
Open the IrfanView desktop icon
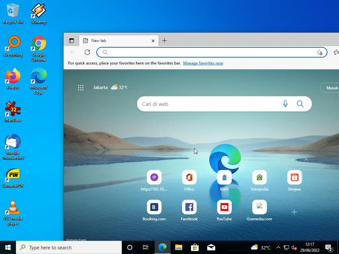[13, 111]
